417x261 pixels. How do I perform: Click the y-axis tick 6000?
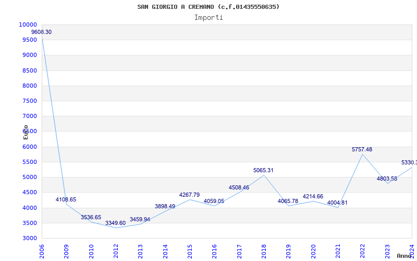[x=30, y=147]
